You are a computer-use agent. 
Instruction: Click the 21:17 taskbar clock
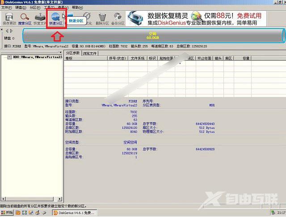281,213
